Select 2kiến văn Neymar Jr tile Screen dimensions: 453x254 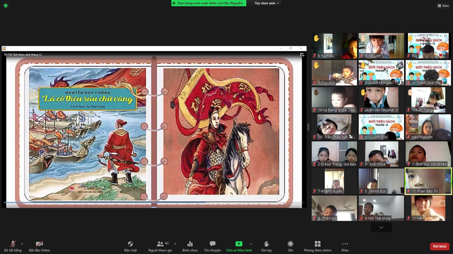pyautogui.click(x=381, y=100)
